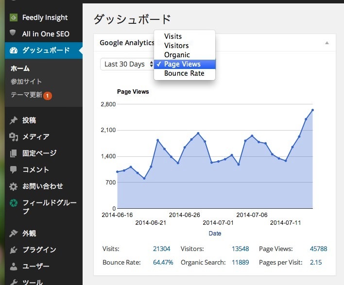Open the お問い合わせ menu

click(x=44, y=186)
